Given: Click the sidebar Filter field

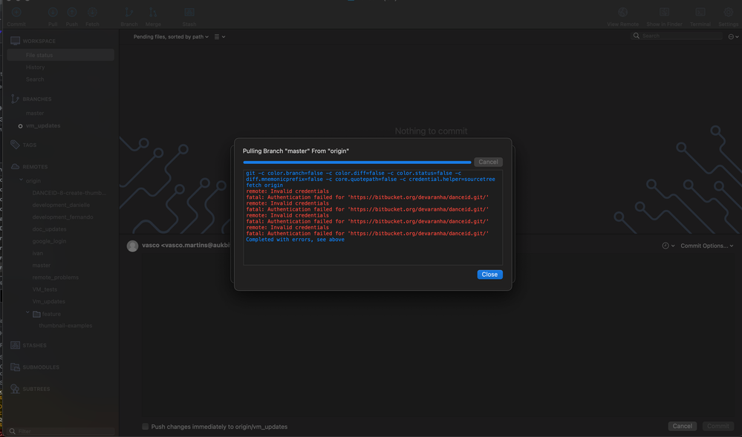Looking at the screenshot, I should click(62, 431).
